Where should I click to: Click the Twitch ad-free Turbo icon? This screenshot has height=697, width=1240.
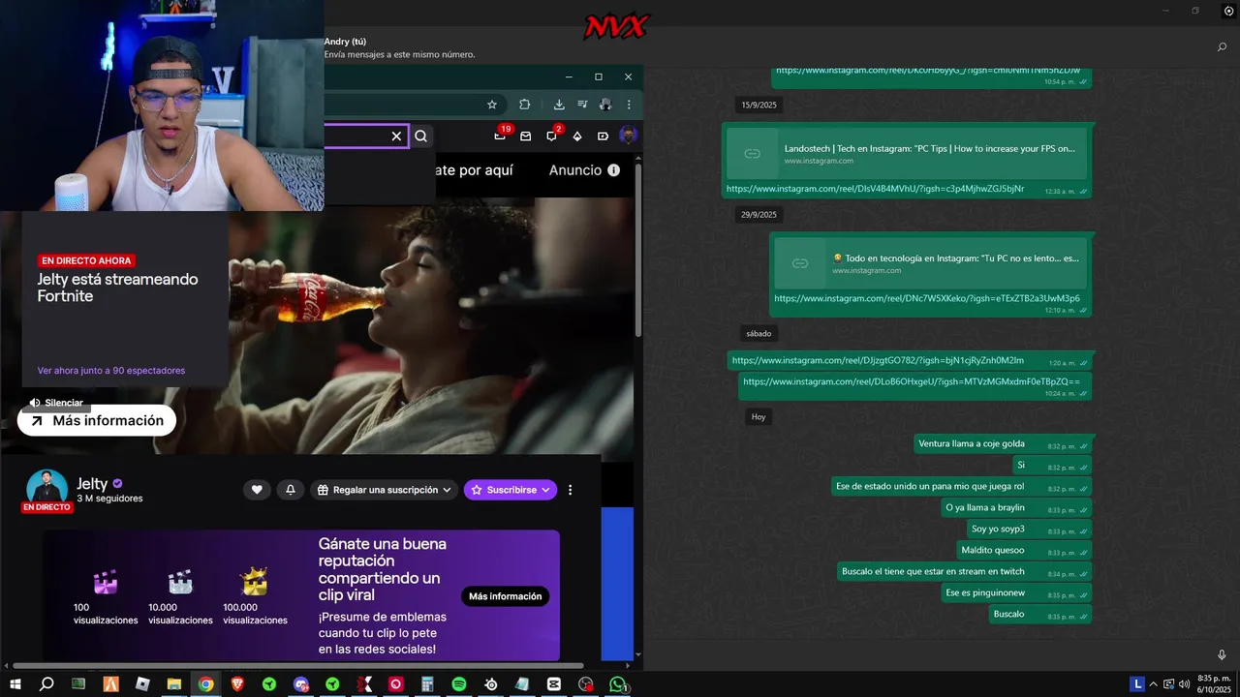point(603,136)
